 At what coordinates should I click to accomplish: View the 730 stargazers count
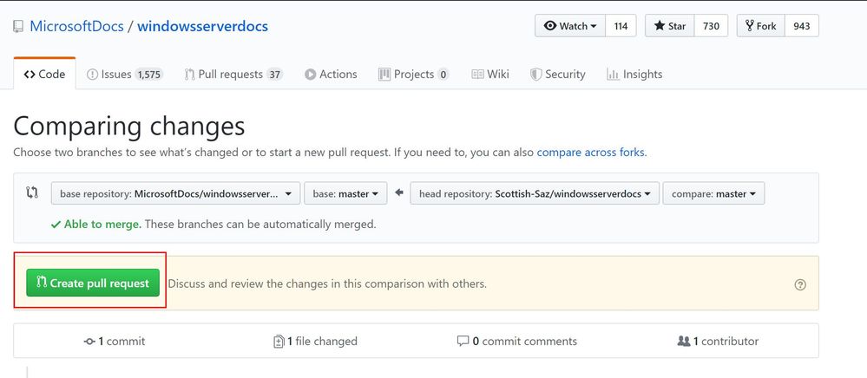(711, 26)
